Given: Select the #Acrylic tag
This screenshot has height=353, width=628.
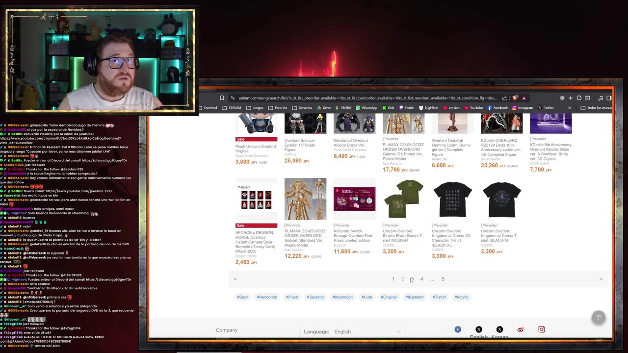Looking at the screenshot, I should click(461, 297).
